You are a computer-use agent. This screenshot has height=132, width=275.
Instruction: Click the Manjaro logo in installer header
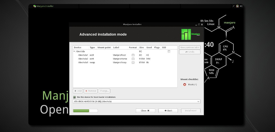pos(191,34)
